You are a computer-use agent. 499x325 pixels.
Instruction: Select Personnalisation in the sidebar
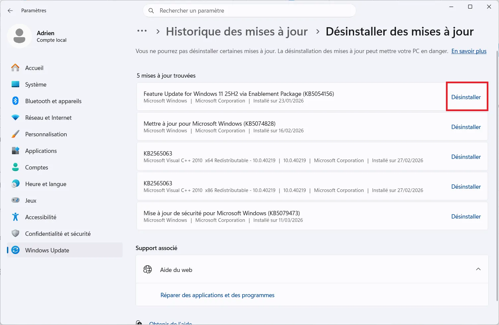(46, 134)
